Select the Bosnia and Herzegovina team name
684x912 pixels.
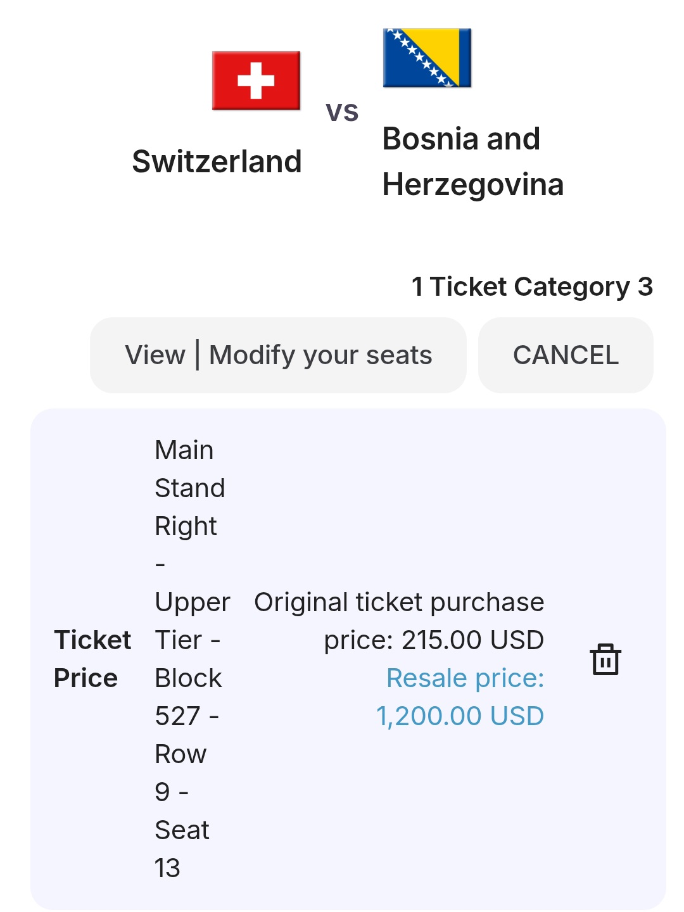pos(472,161)
